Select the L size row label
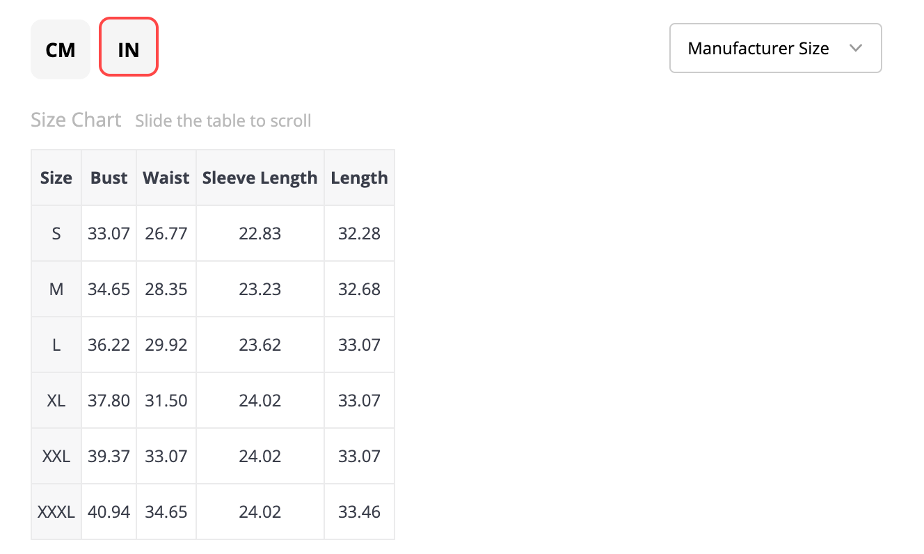The image size is (924, 554). 56,345
